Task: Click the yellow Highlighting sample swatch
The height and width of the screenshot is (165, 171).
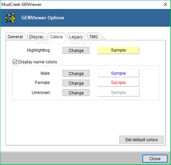Action: point(118,50)
